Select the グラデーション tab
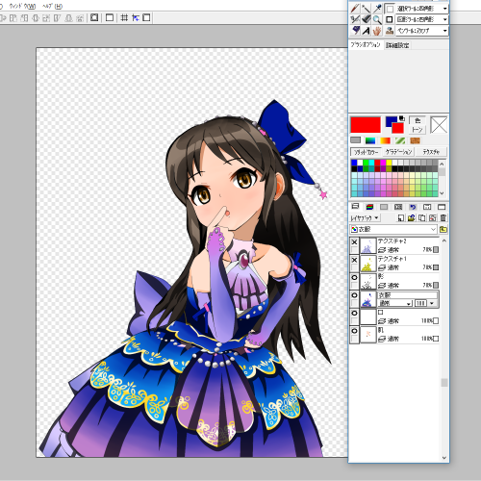Image resolution: width=481 pixels, height=481 pixels. pyautogui.click(x=399, y=152)
